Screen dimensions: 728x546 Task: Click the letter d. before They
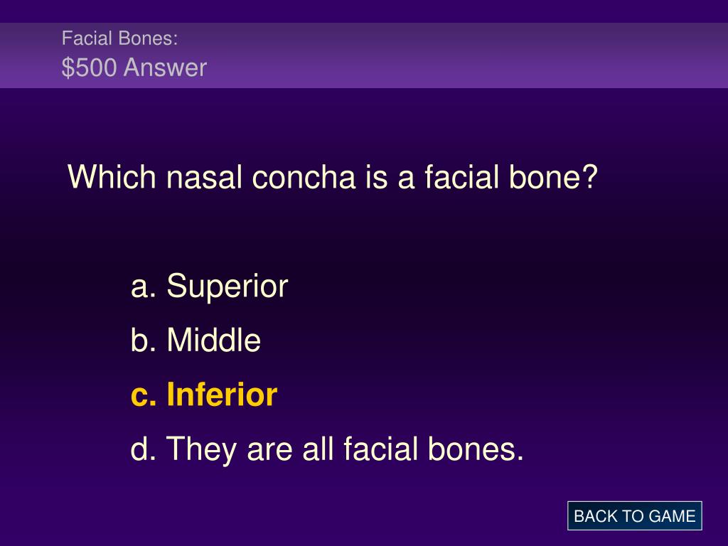(x=144, y=449)
